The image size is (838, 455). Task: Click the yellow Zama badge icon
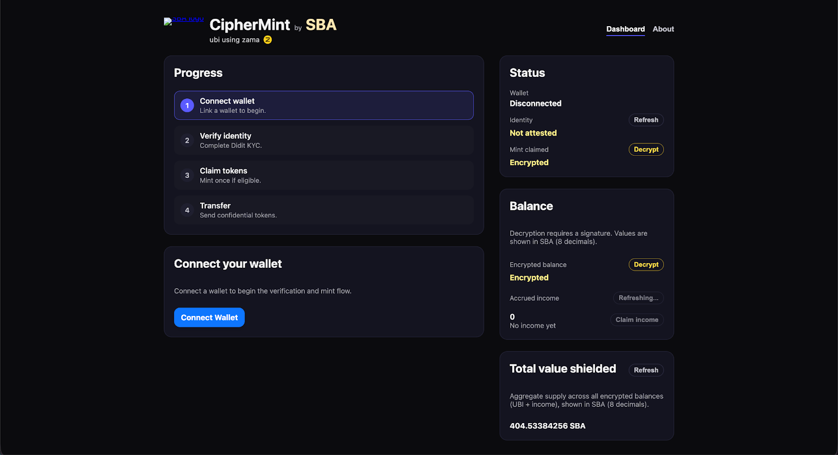pyautogui.click(x=268, y=40)
